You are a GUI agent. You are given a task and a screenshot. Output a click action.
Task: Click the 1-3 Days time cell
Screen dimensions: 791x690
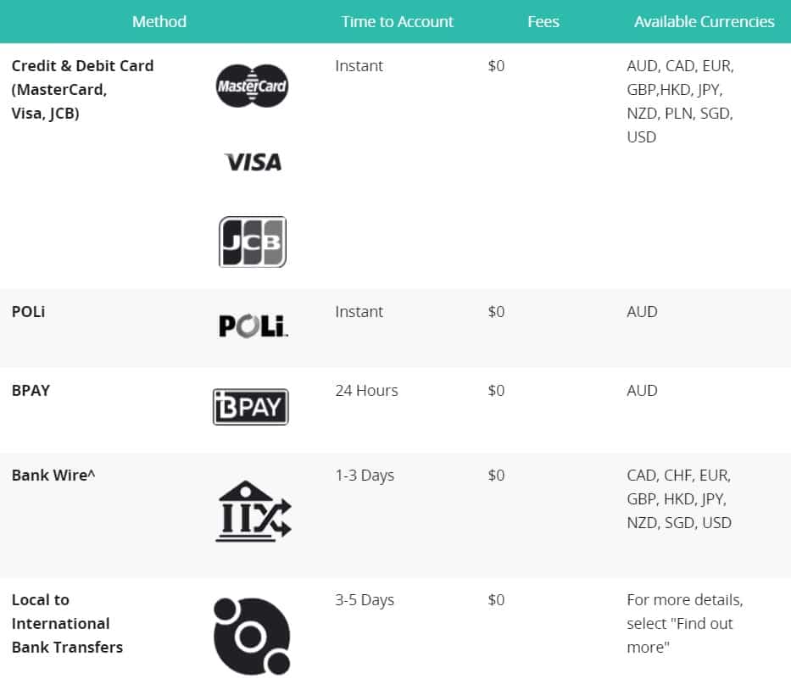pyautogui.click(x=365, y=476)
